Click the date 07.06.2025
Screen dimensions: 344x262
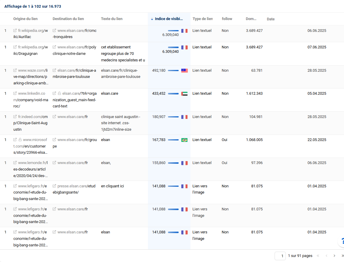(317, 47)
